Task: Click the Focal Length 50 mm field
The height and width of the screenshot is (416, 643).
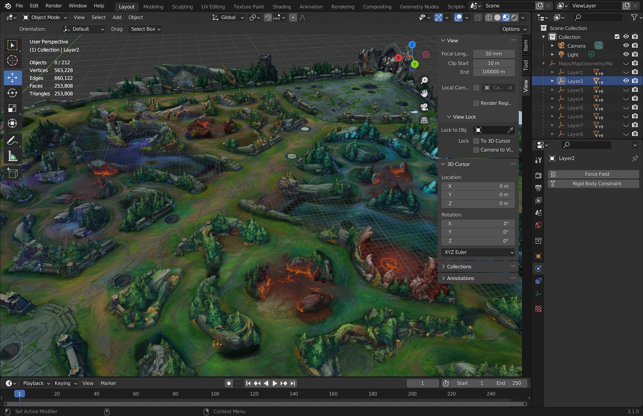Action: [x=494, y=54]
